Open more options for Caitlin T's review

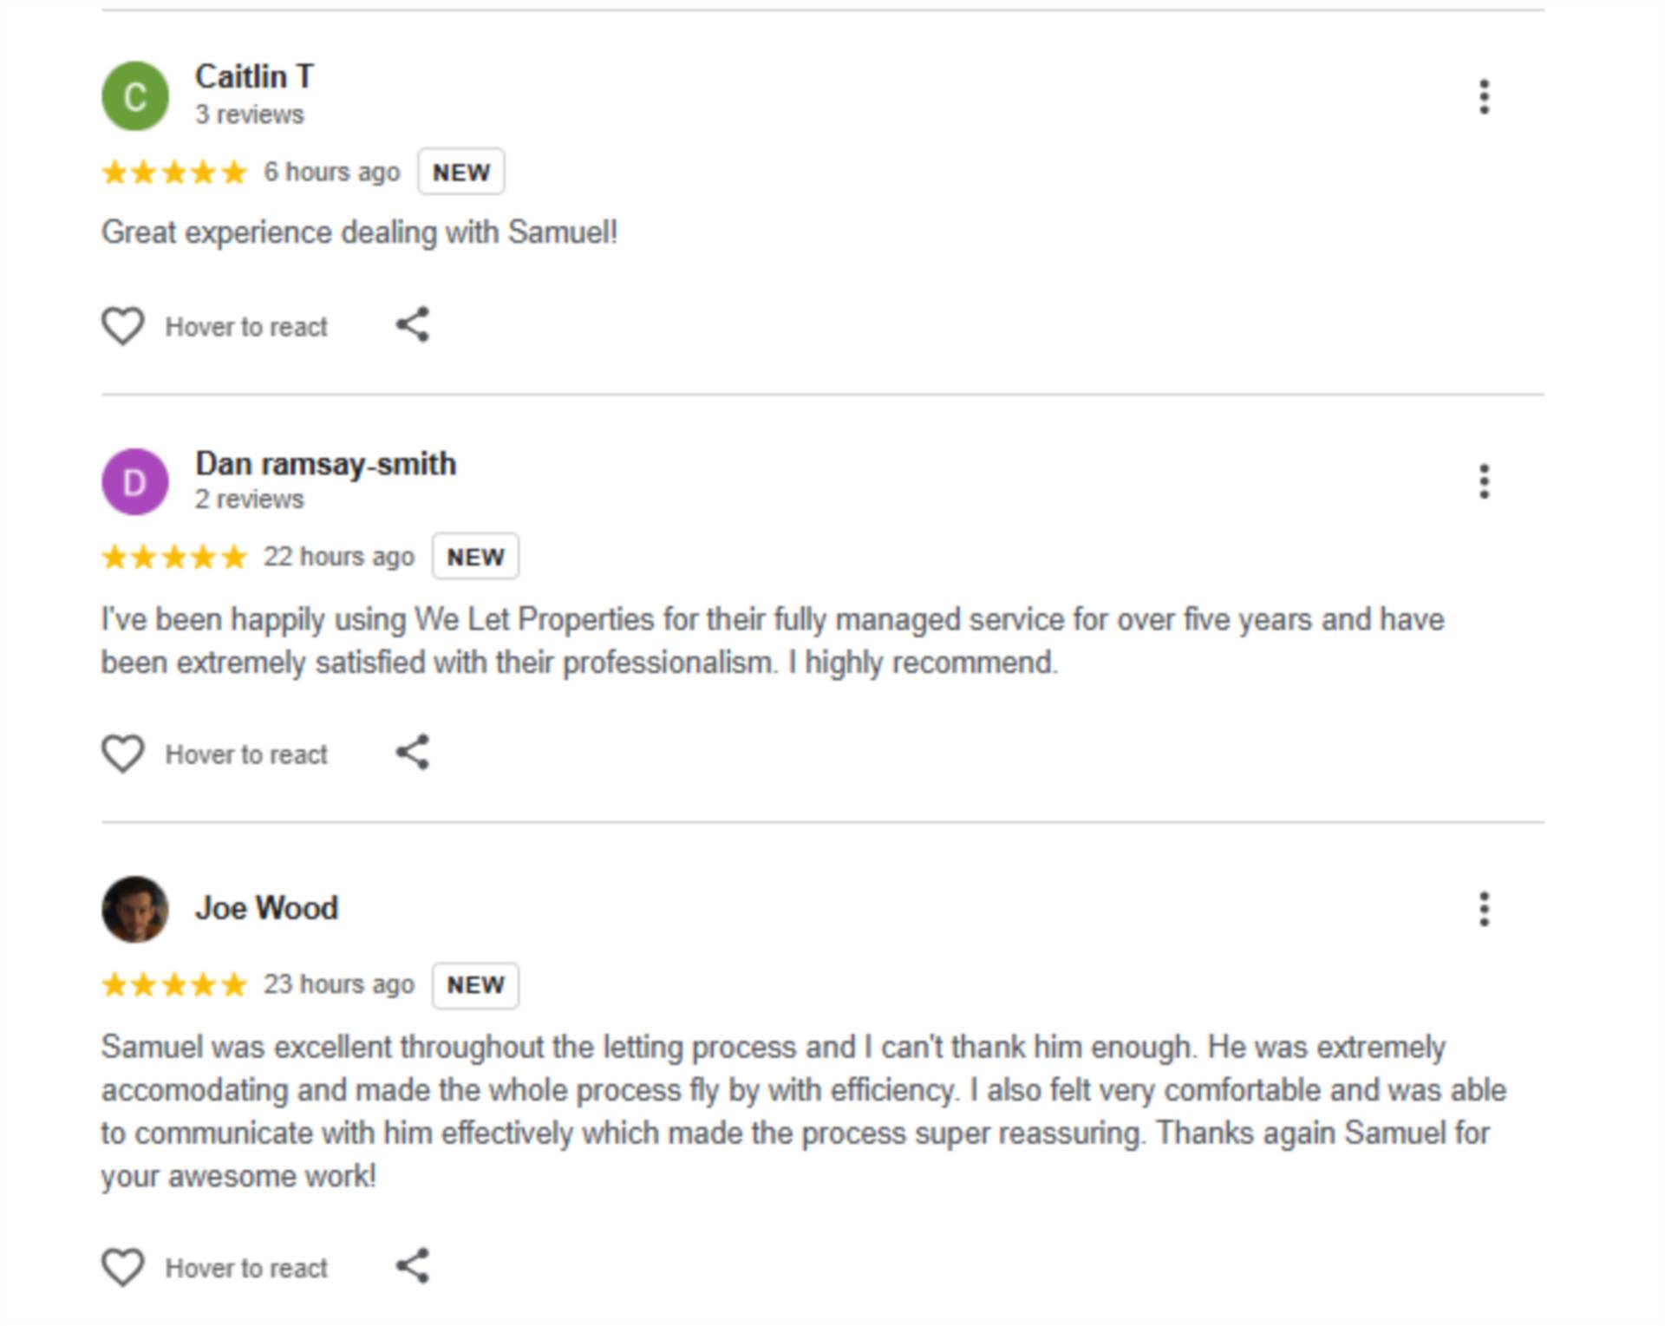(x=1484, y=97)
